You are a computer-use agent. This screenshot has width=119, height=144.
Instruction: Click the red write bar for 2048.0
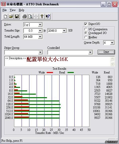[22, 117]
